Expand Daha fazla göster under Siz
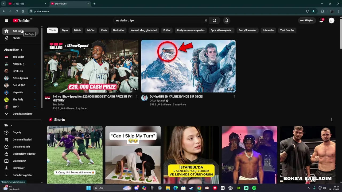The height and width of the screenshot is (192, 342). click(x=20, y=175)
